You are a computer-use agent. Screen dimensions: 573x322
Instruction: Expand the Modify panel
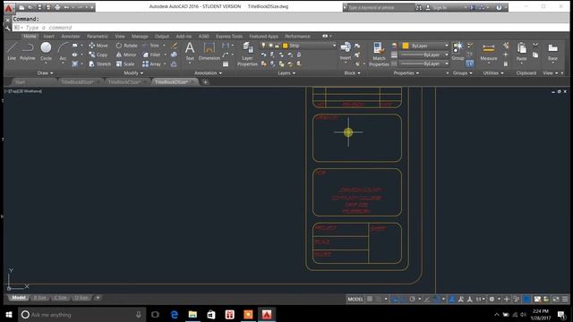coord(133,73)
